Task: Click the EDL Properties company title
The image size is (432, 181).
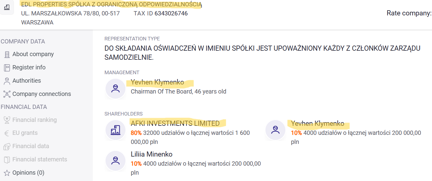Action: 111,5
